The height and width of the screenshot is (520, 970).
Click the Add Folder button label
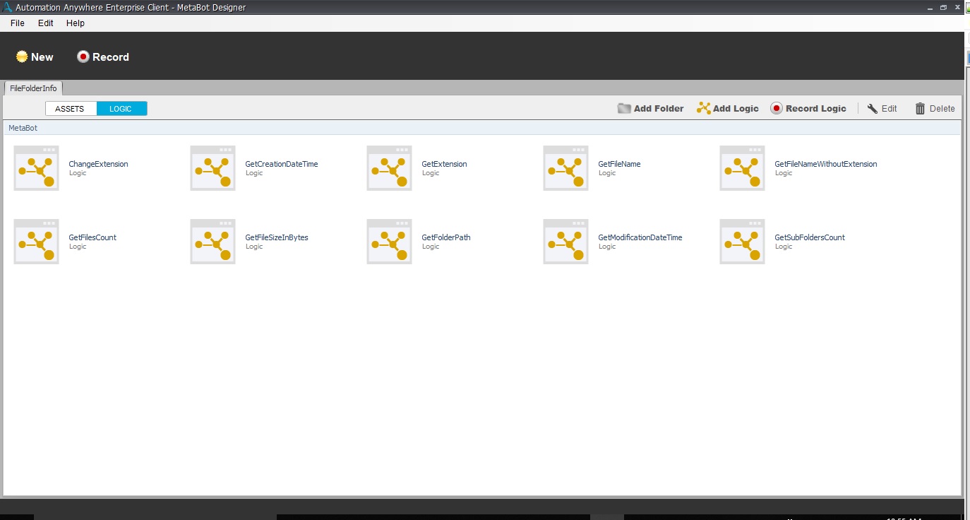tap(659, 108)
